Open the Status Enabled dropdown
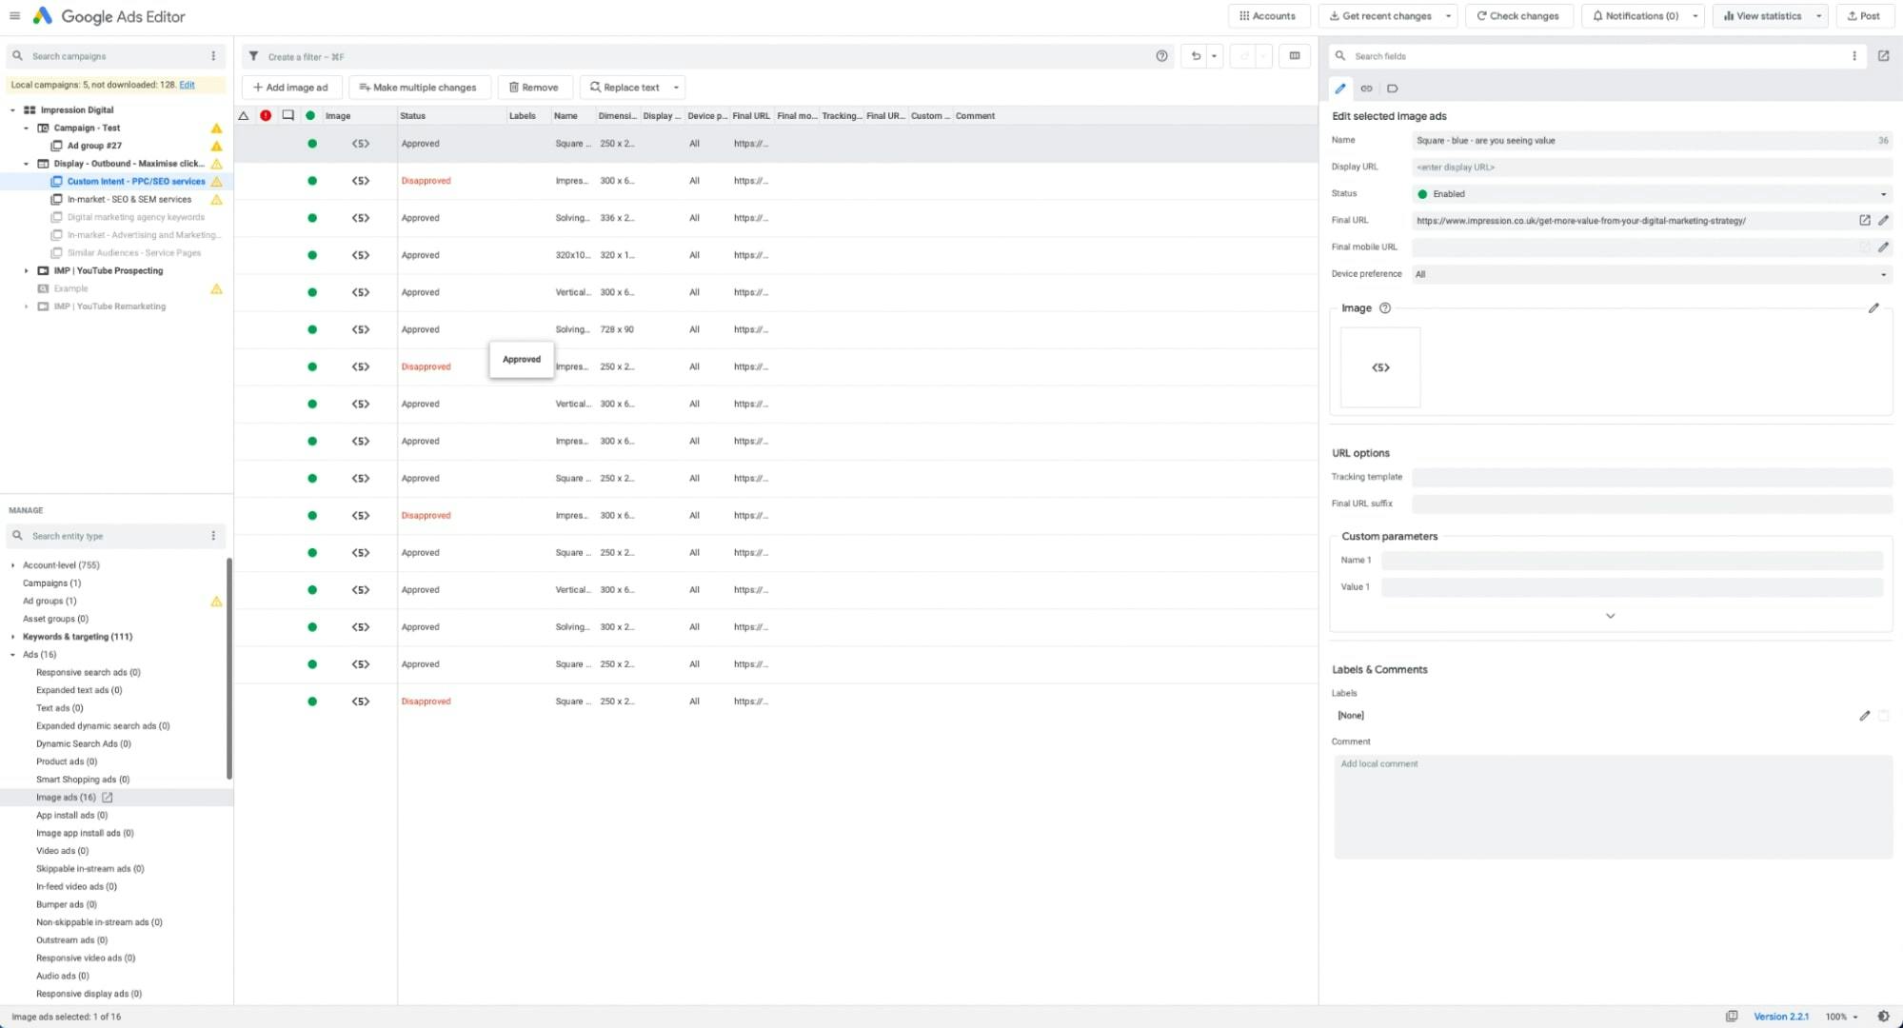This screenshot has height=1028, width=1903. coord(1883,193)
